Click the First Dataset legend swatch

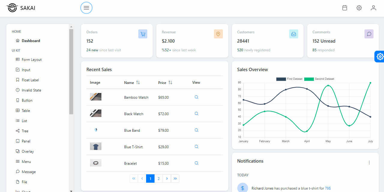[x=280, y=79]
